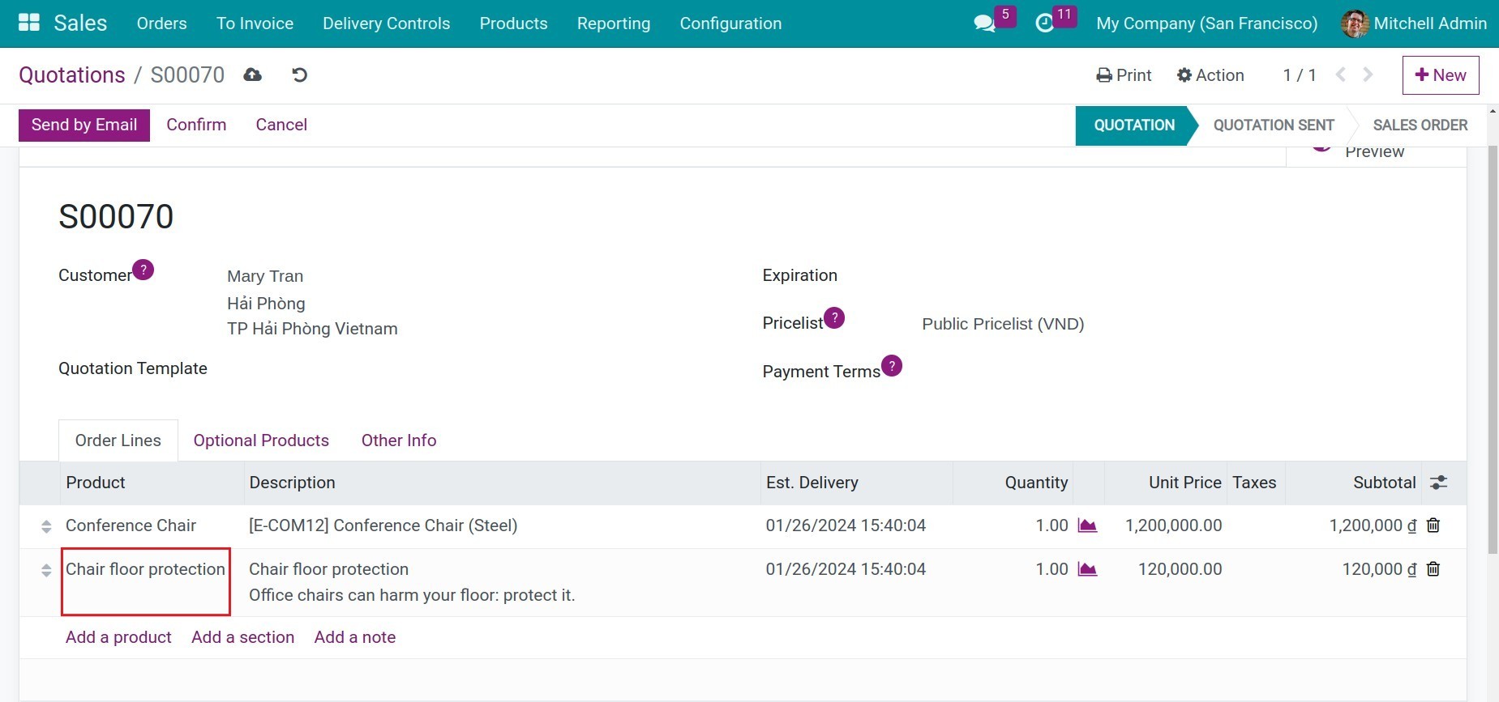Click the cloud save record icon
This screenshot has height=702, width=1499.
tap(253, 74)
